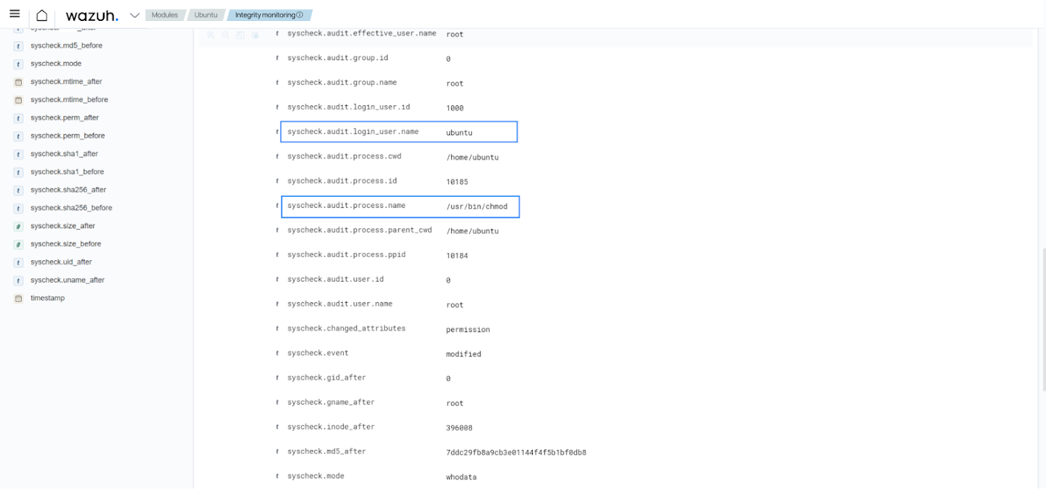This screenshot has width=1046, height=489.
Task: Click the syscheck.audit.login_user.name row
Action: coord(353,132)
